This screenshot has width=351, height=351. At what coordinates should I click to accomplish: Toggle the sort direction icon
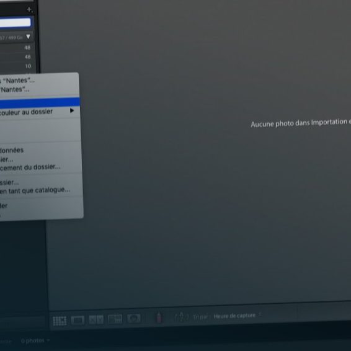(x=182, y=317)
